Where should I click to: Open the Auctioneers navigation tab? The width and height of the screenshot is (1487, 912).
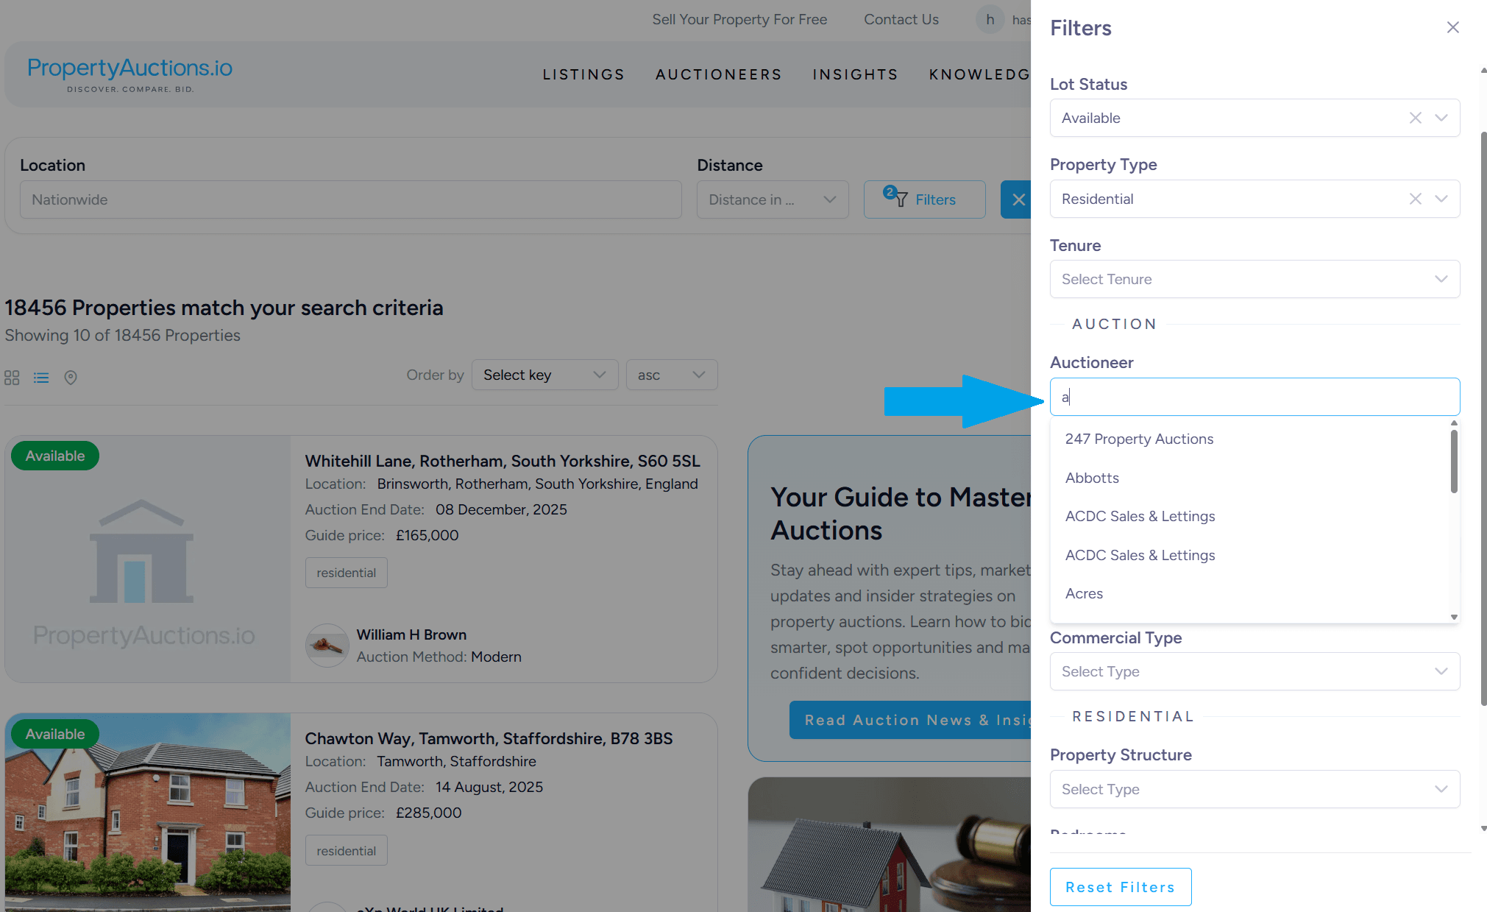[718, 74]
